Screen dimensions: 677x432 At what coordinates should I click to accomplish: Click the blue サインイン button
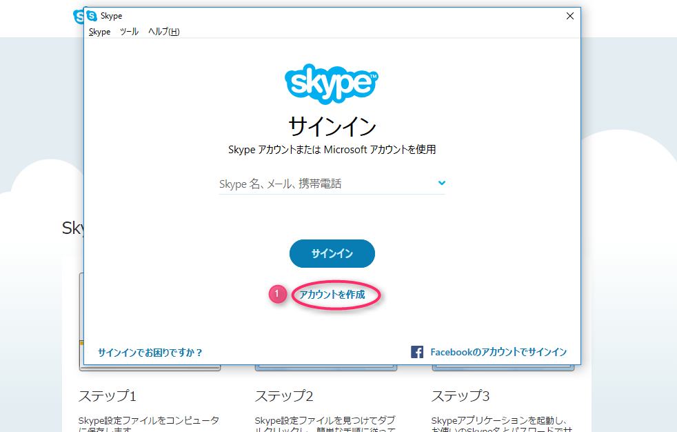pos(332,253)
